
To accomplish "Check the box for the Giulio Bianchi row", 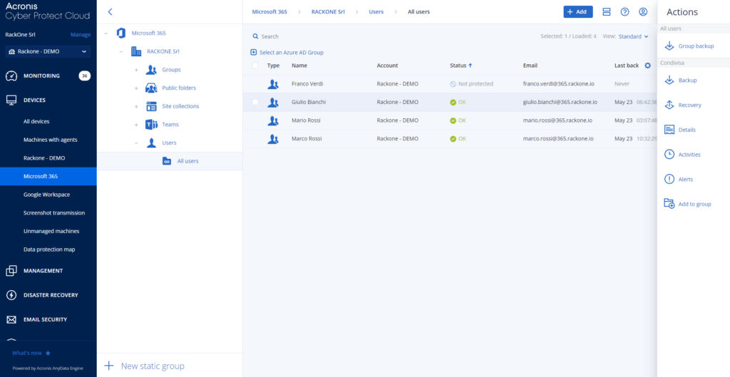I will (255, 102).
